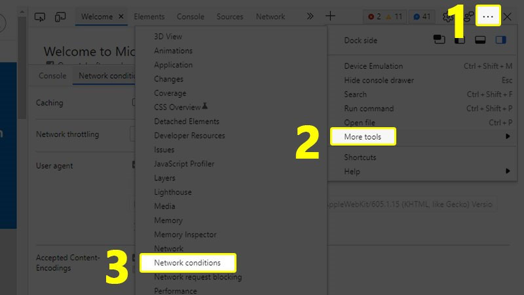Dock DevTools to the right side

[501, 40]
